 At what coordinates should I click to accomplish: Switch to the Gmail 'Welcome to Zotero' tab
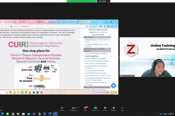tap(55, 22)
